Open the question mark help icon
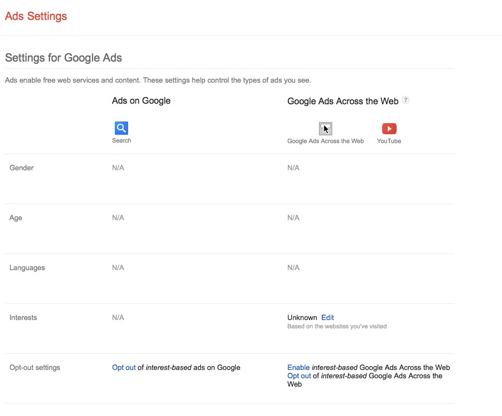The image size is (502, 416). (405, 100)
